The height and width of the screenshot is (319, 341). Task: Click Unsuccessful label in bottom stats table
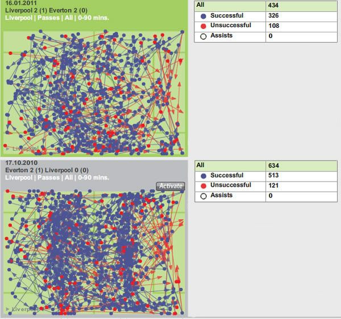point(231,185)
